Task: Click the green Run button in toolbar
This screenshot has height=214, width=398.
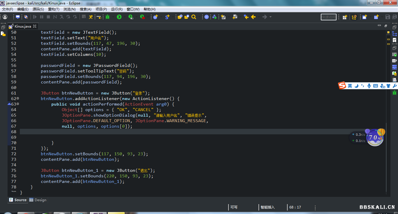Action: coord(119,17)
